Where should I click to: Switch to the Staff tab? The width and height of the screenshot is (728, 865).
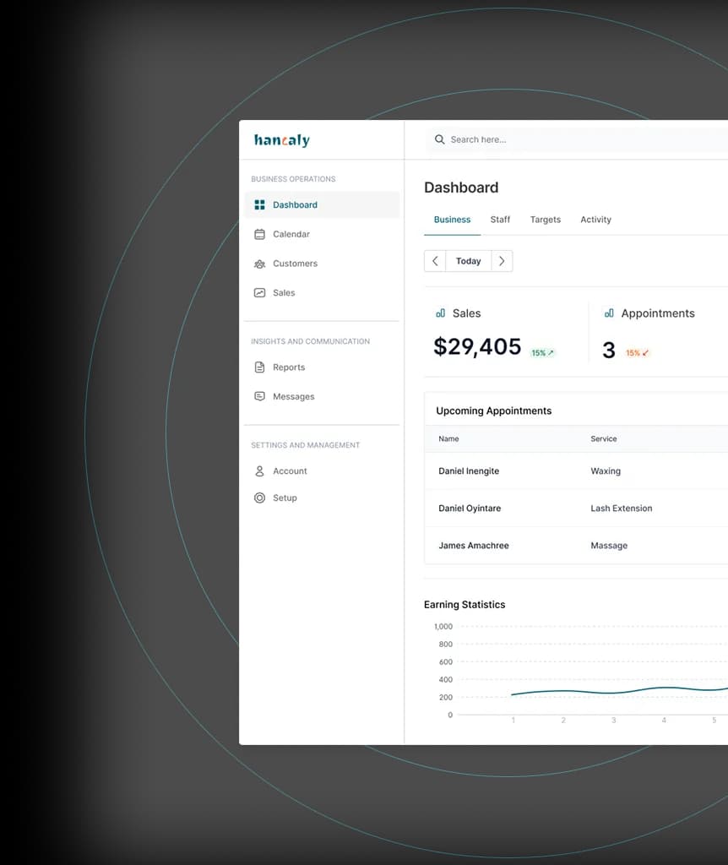click(x=500, y=219)
